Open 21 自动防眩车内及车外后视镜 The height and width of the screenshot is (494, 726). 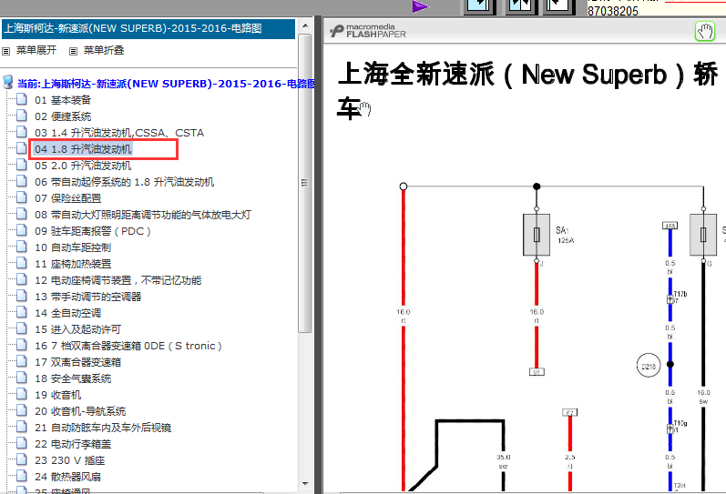(103, 428)
